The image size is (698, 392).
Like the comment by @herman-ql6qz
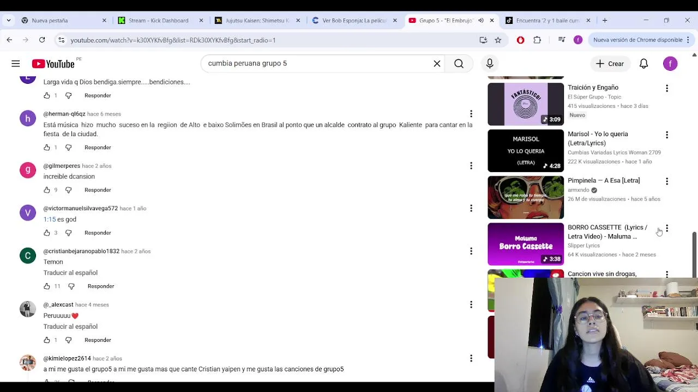47,148
